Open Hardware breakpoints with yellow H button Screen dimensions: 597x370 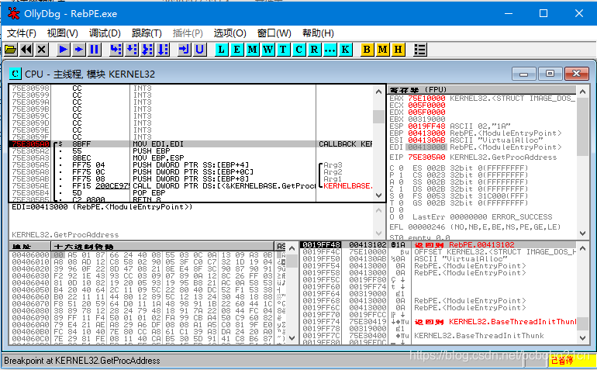398,49
